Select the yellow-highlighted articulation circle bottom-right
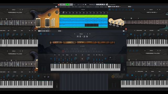This screenshot has height=94, width=168. pos(113,77)
